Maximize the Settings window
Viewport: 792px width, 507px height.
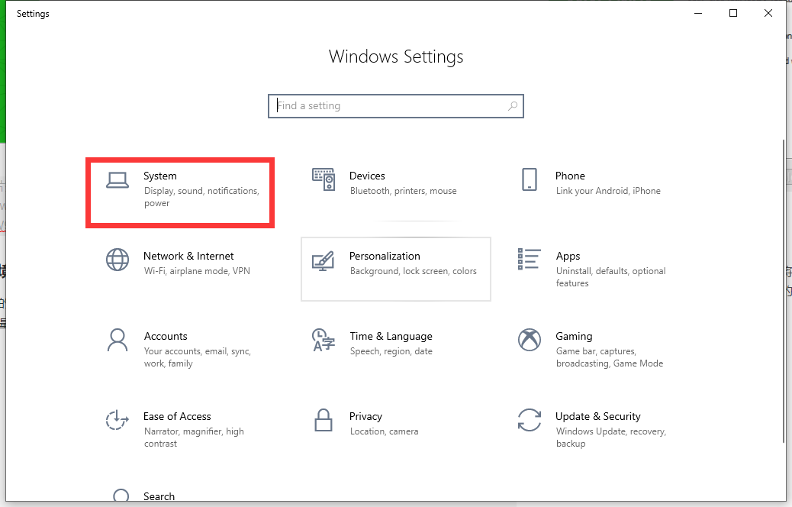pos(733,13)
